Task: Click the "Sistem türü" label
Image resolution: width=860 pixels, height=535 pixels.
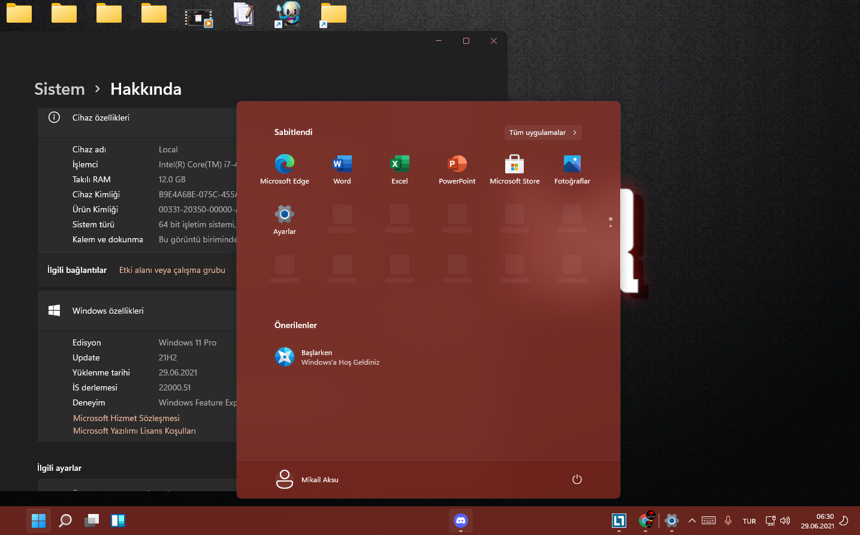Action: 93,224
